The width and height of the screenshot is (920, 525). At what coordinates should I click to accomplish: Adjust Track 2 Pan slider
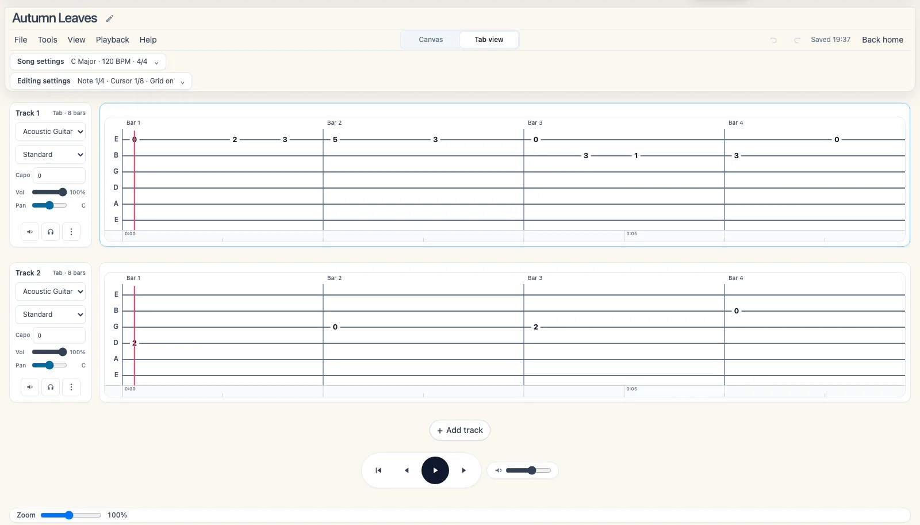point(49,365)
